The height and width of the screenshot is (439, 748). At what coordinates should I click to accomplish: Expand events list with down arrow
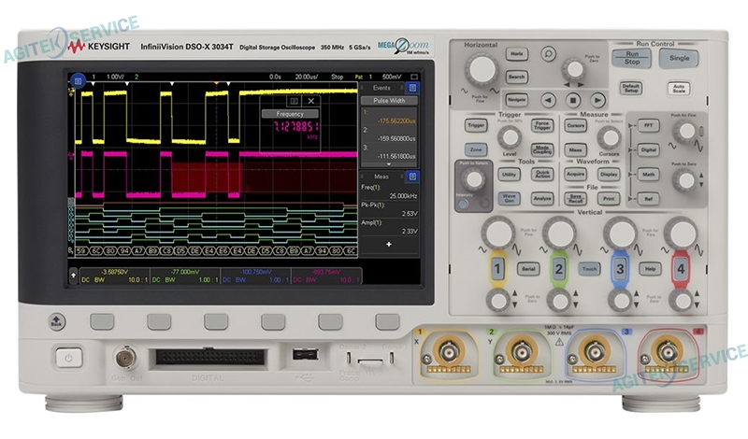[389, 163]
